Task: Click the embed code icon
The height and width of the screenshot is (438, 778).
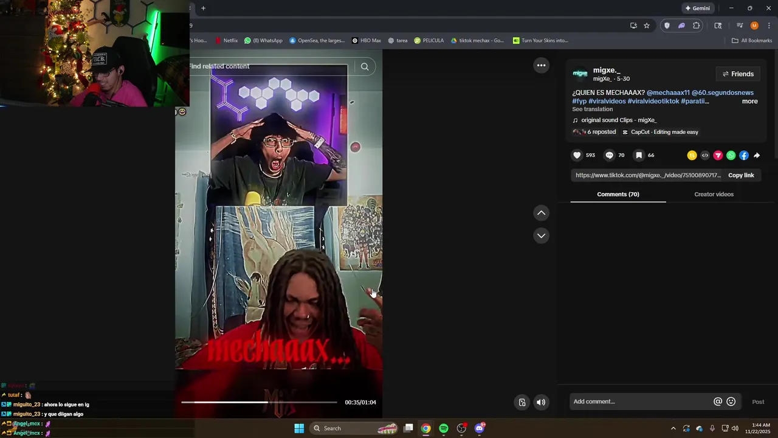Action: [x=705, y=155]
